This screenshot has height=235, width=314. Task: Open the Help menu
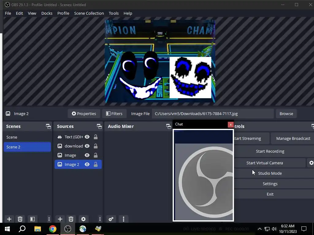[x=128, y=13]
